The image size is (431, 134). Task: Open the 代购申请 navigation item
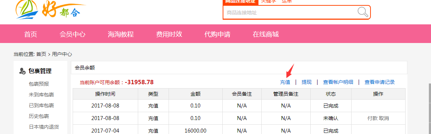point(217,34)
